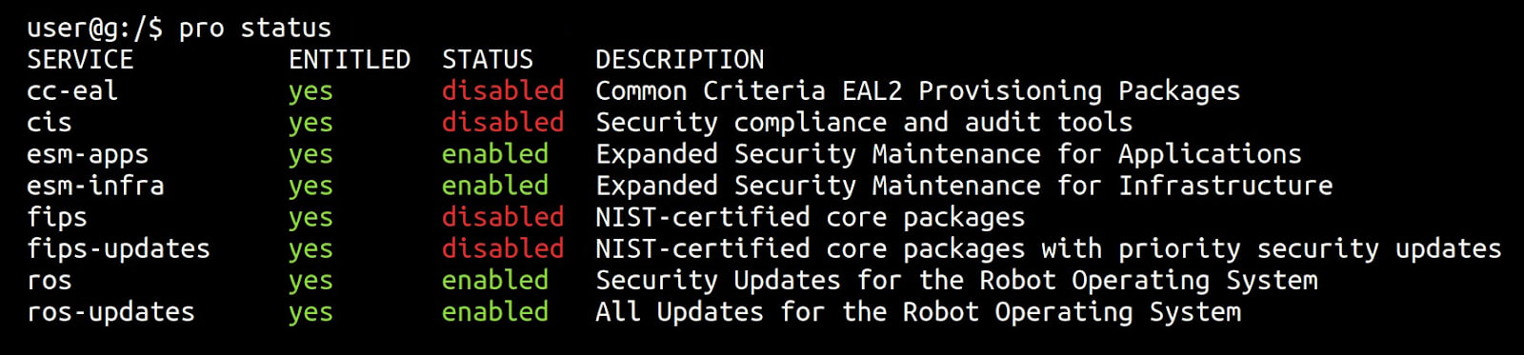
Task: Click the enabled status of ros-updates
Action: pos(495,311)
